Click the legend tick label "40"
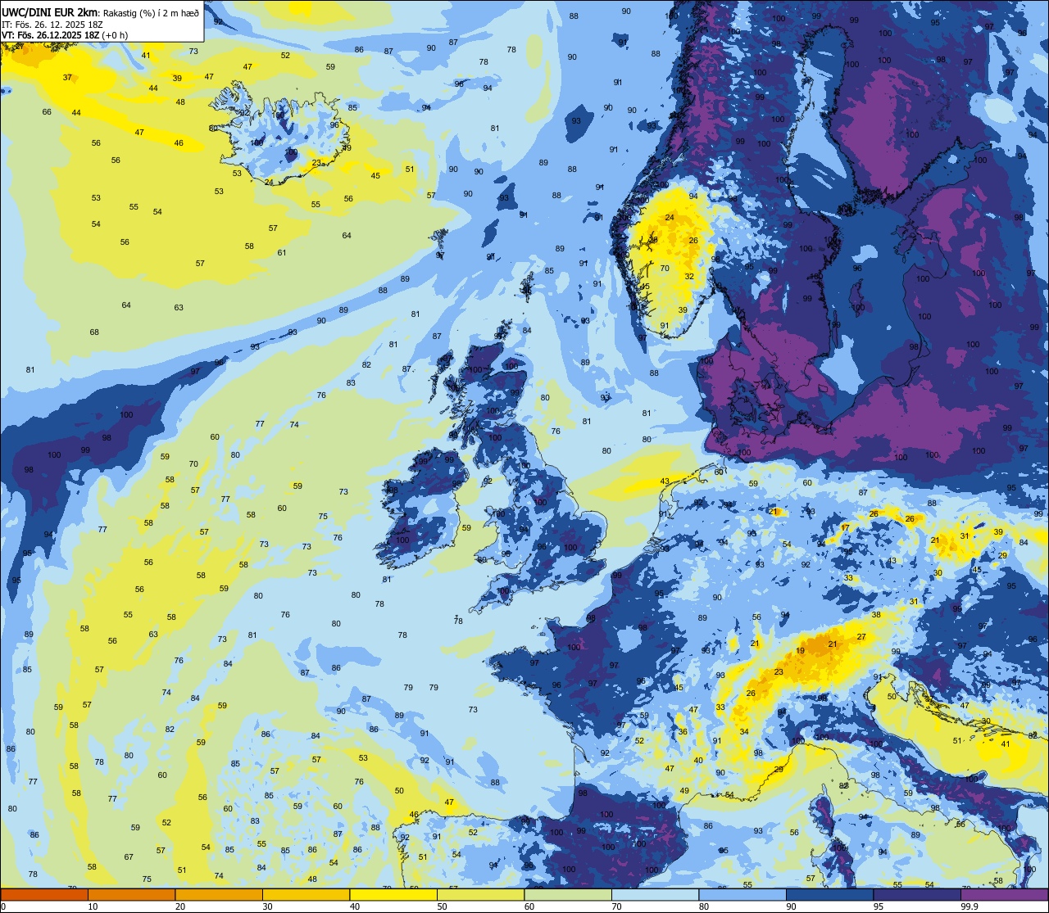The image size is (1049, 913). click(355, 906)
